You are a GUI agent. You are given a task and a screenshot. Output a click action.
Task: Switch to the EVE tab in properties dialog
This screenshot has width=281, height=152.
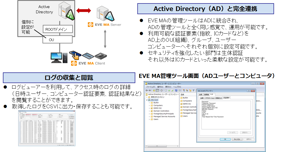click(212, 94)
